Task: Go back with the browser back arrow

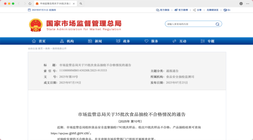Action: pos(19,3)
